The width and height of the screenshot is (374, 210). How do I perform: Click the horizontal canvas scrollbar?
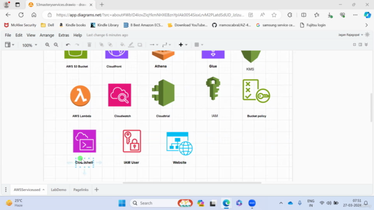click(x=192, y=183)
